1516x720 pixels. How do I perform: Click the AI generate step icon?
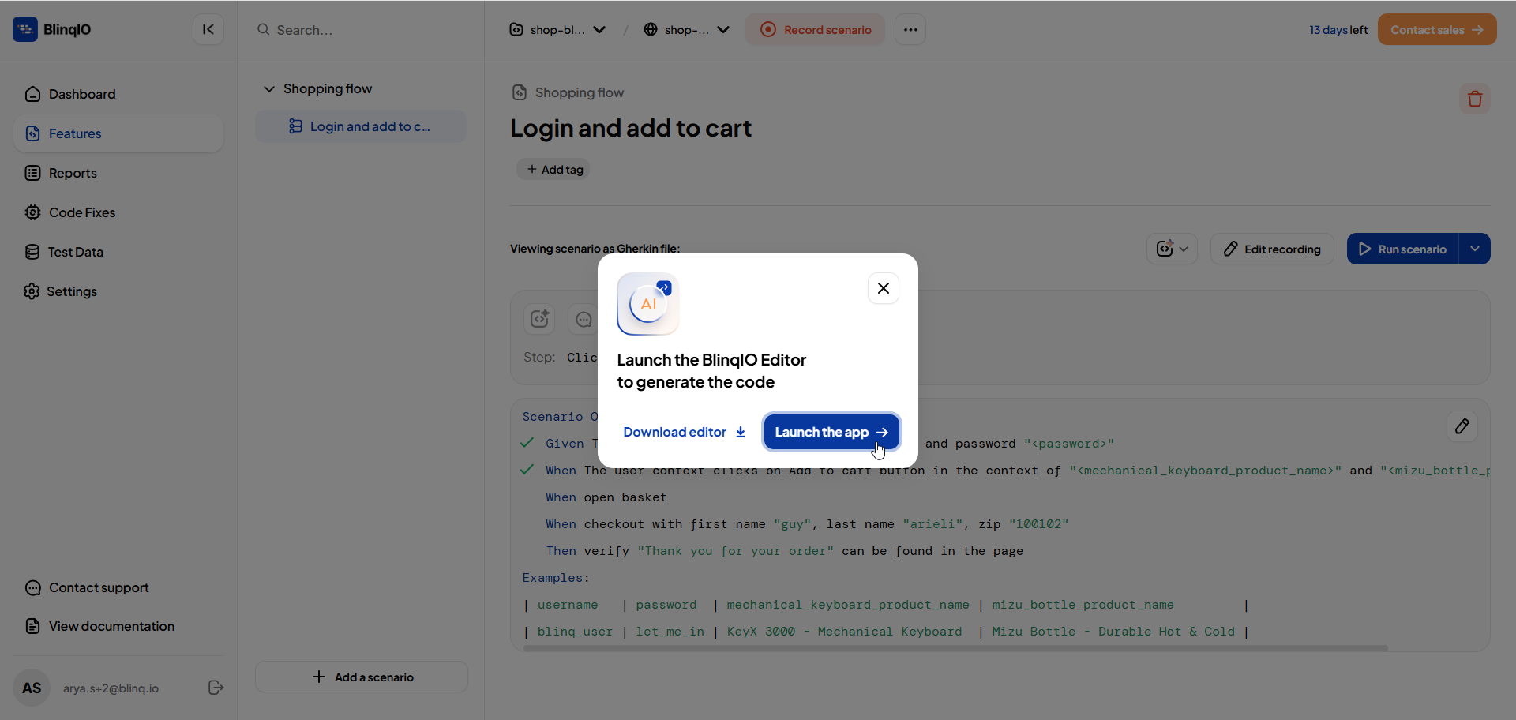pos(540,318)
